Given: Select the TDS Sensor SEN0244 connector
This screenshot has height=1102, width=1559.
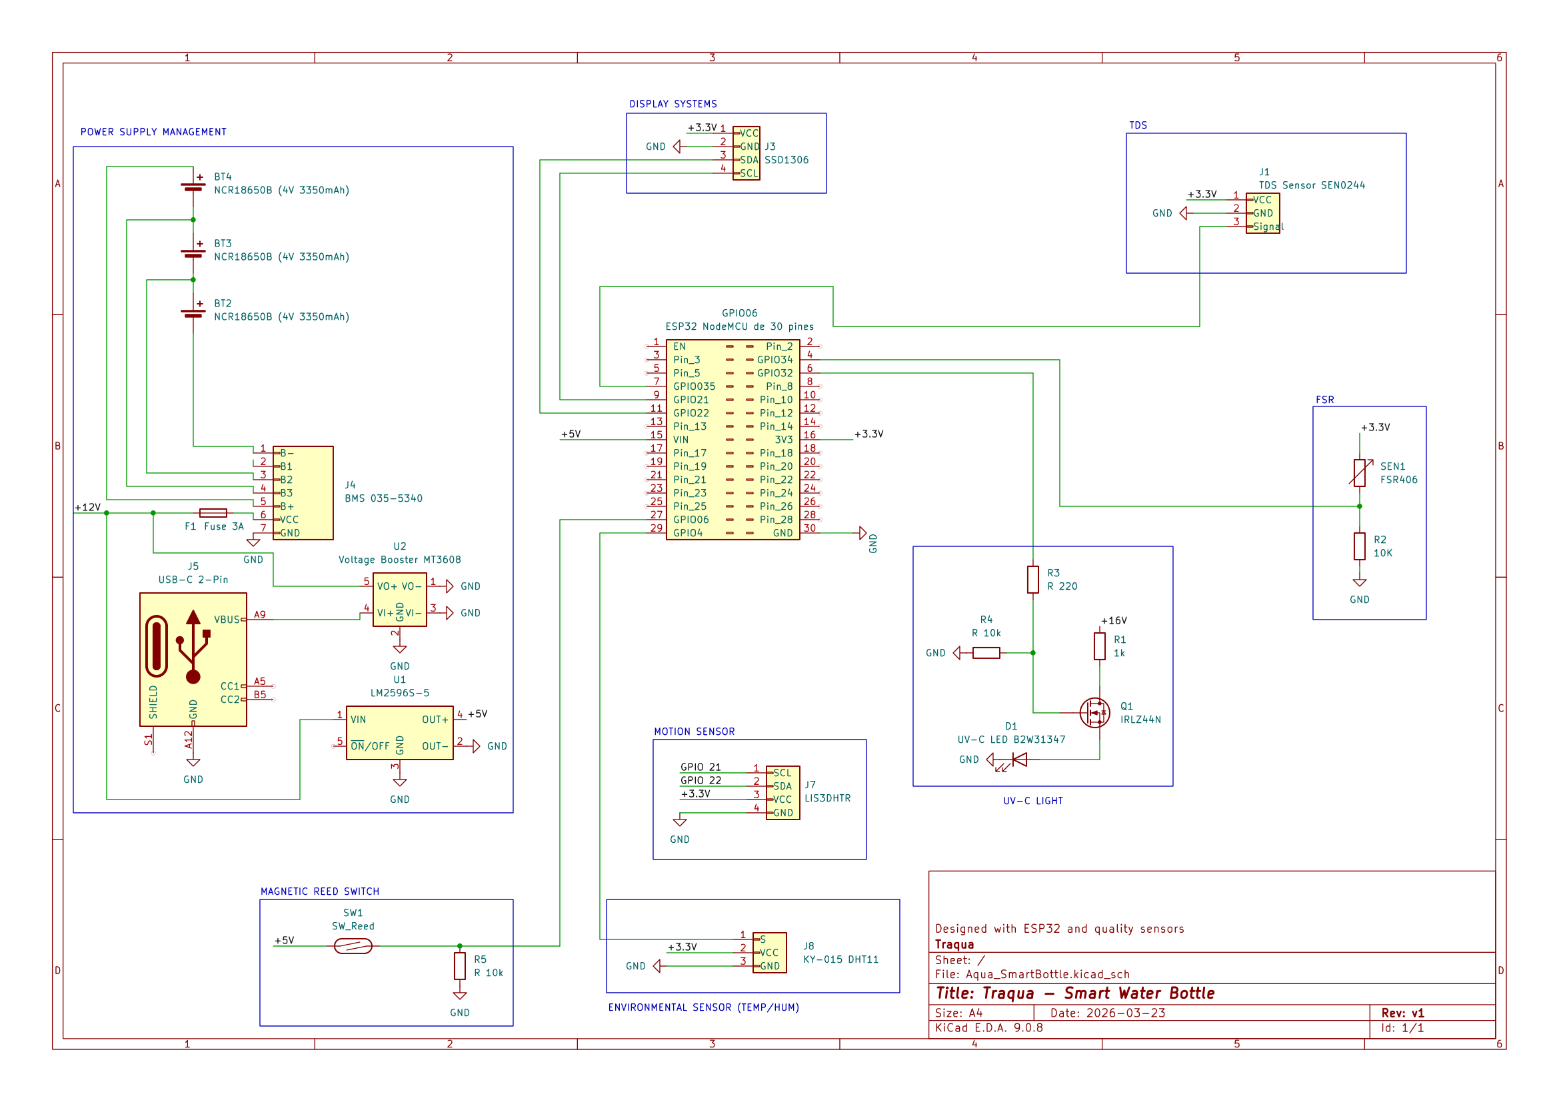Looking at the screenshot, I should tap(1262, 213).
